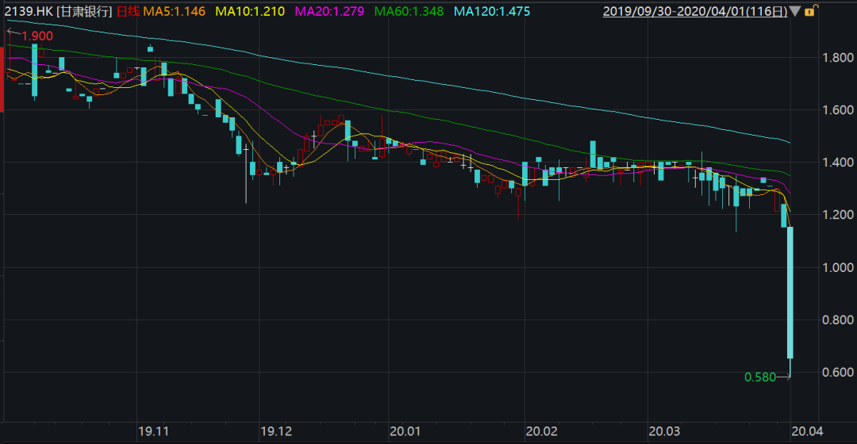Click the 0.600 price axis label
This screenshot has height=444, width=857.
[838, 372]
